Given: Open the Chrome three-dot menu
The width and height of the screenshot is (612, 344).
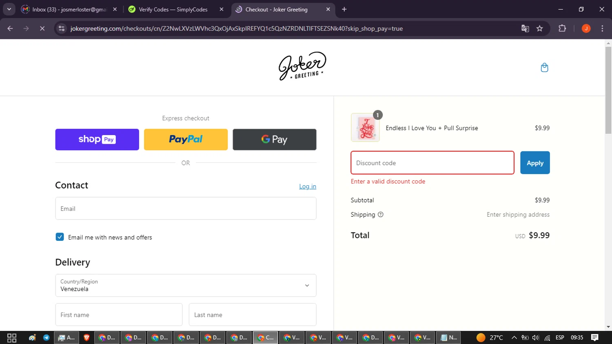Looking at the screenshot, I should pos(602,29).
